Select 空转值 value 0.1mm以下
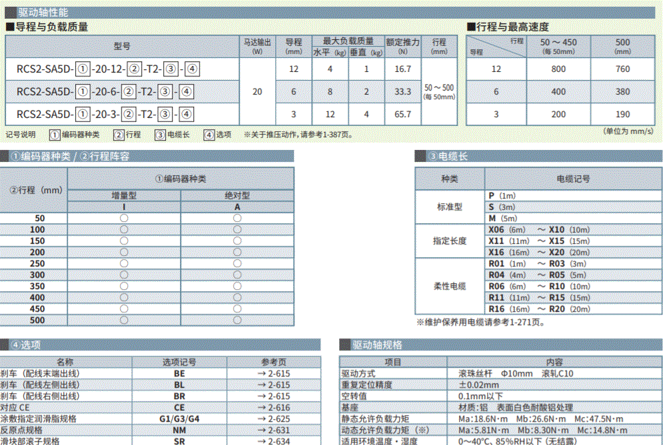The image size is (663, 445). [481, 396]
